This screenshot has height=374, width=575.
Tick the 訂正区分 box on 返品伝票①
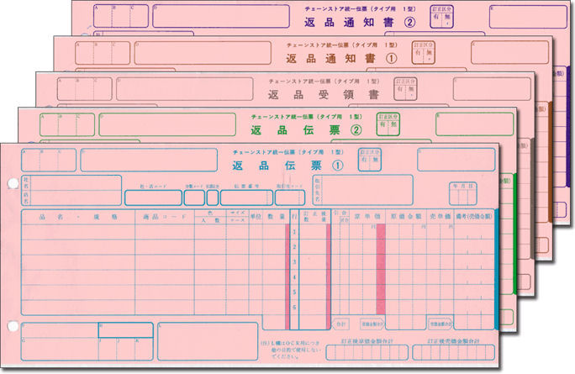(x=367, y=159)
